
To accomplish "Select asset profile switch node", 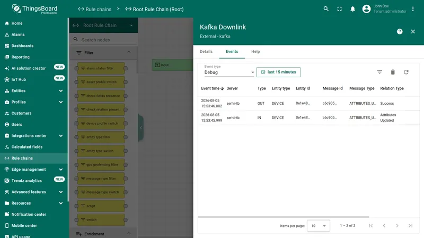I will coord(101,82).
